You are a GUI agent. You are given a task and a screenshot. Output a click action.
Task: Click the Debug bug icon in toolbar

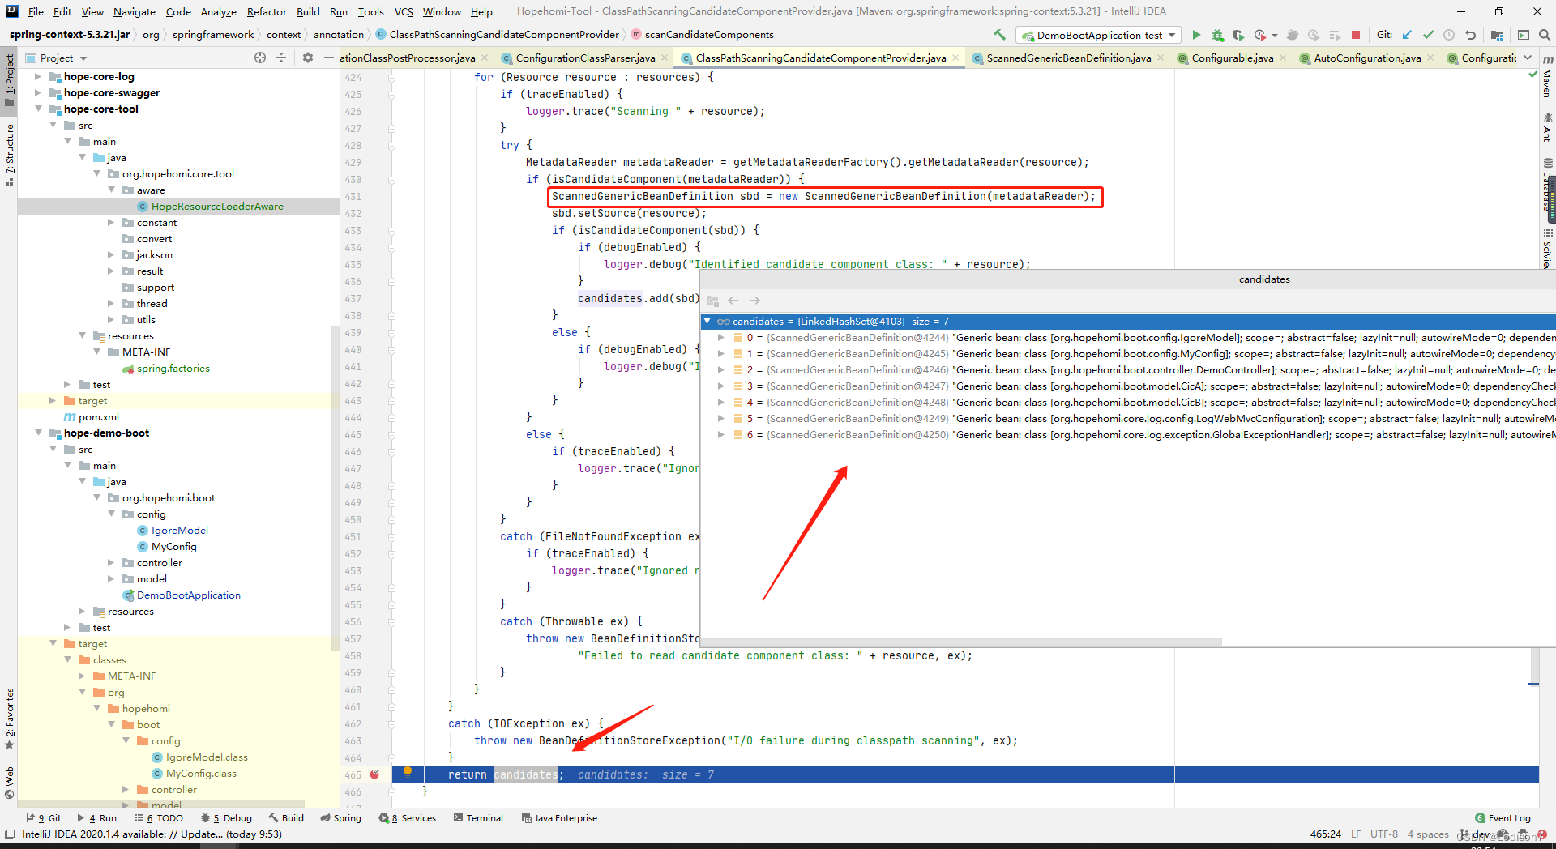coord(1217,35)
